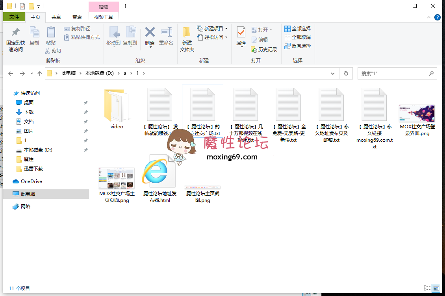Image resolution: width=445 pixels, height=296 pixels.
Task: Click 编辑 in the ribbon
Action: pos(260,39)
